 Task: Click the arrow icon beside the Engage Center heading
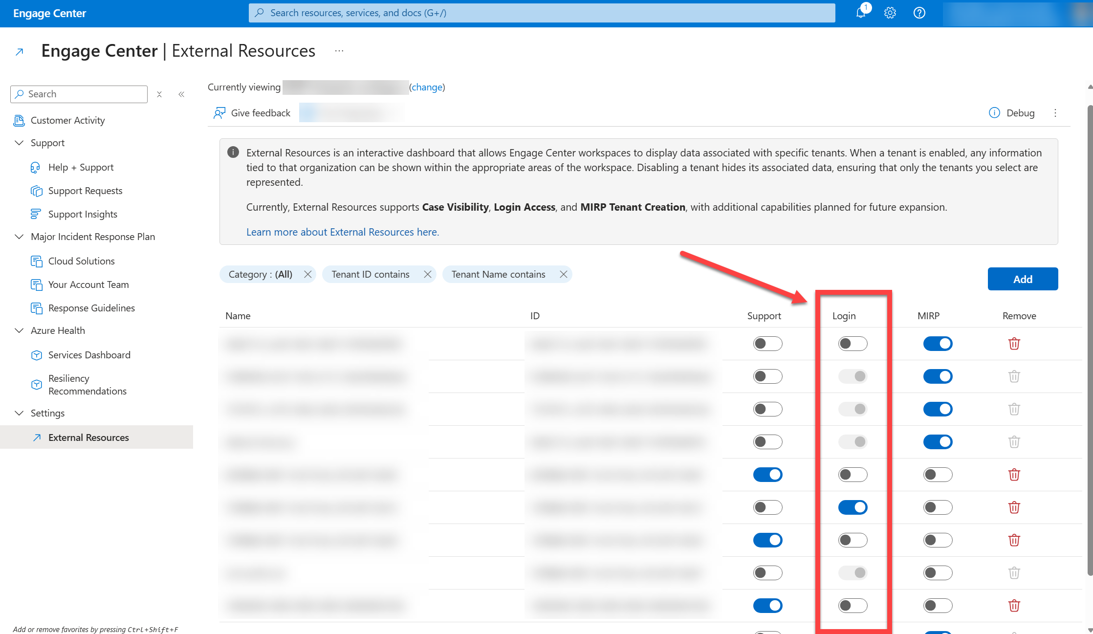click(x=20, y=52)
